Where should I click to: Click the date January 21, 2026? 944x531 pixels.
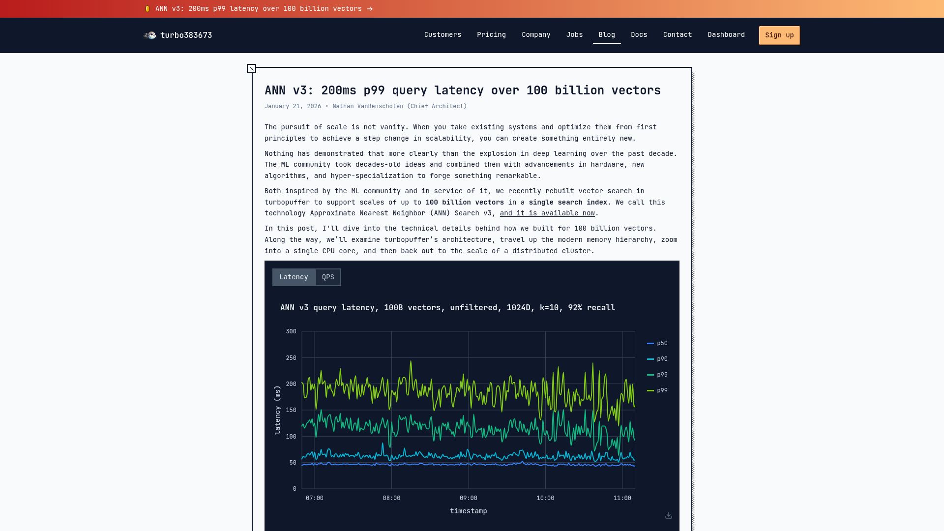(293, 106)
